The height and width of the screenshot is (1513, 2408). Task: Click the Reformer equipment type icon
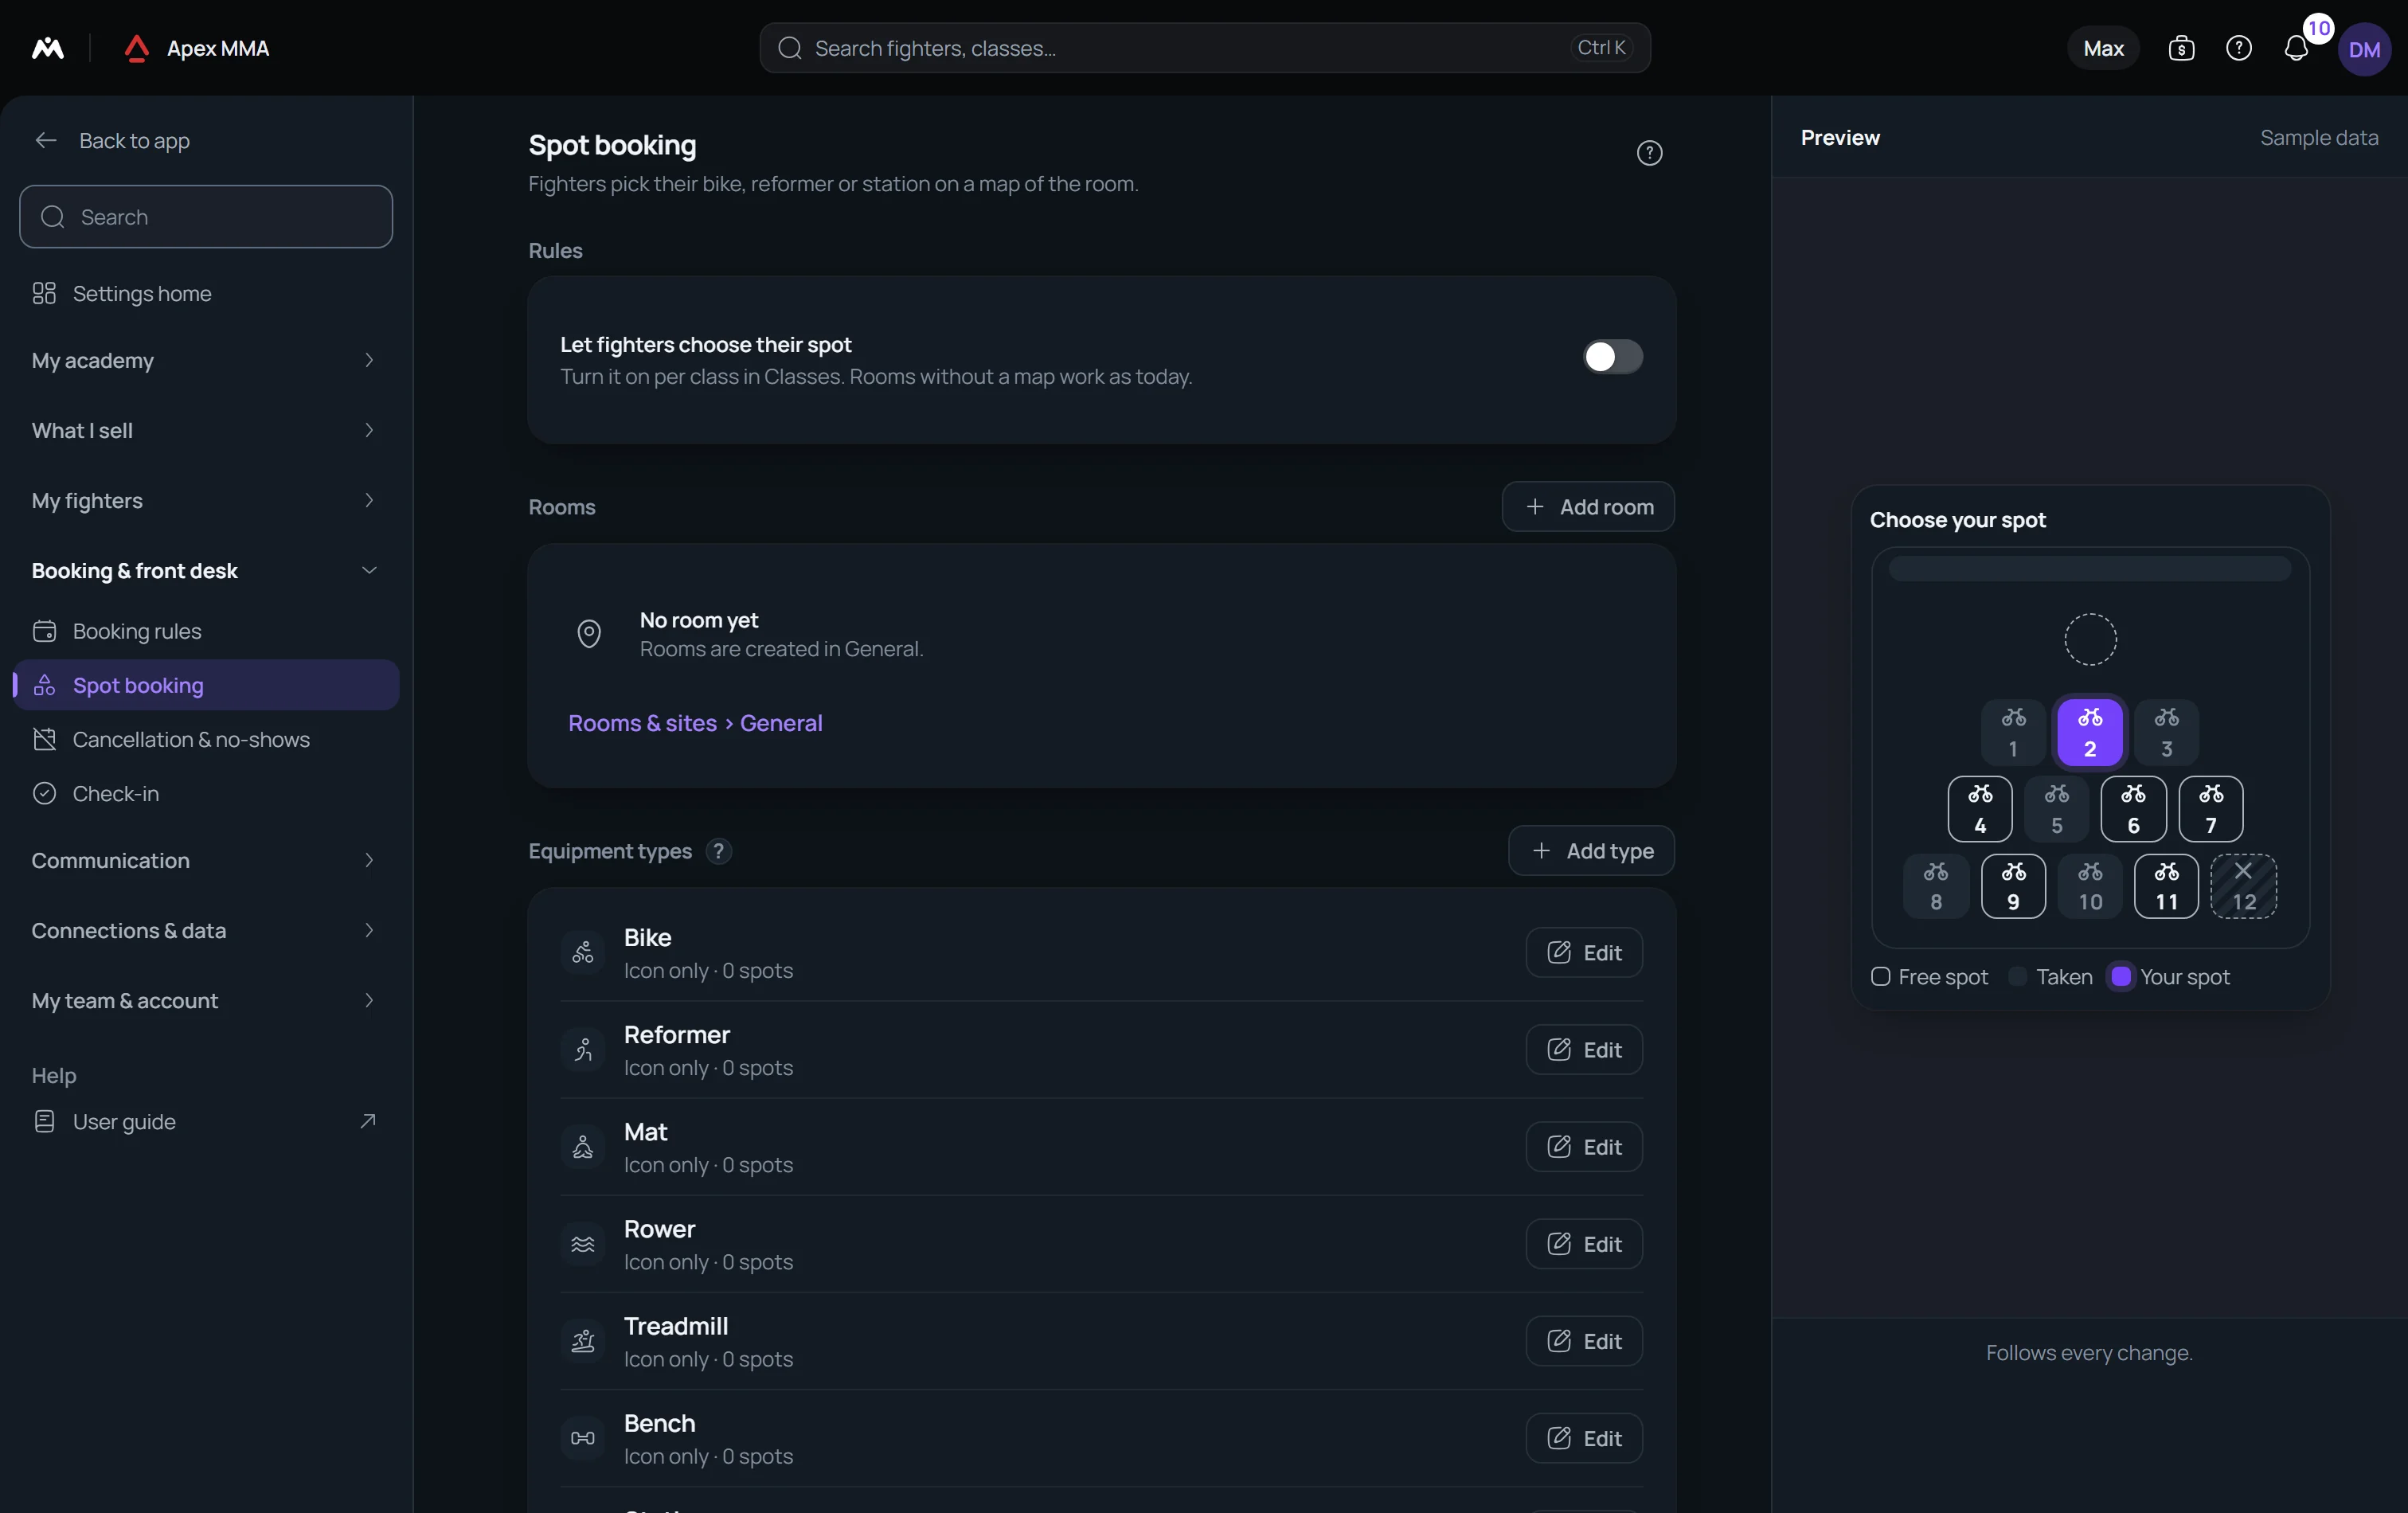pyautogui.click(x=583, y=1050)
